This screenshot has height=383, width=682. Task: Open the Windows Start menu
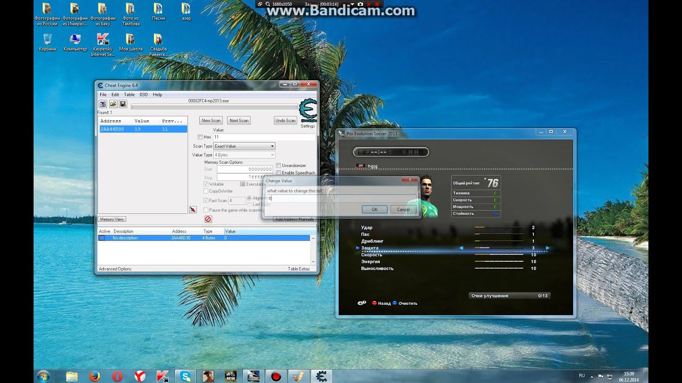pos(44,376)
